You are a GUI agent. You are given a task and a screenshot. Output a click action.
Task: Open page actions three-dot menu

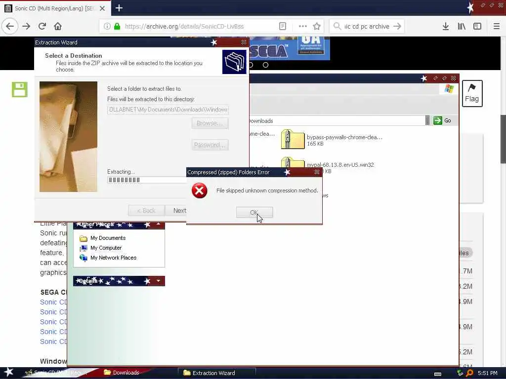pyautogui.click(x=303, y=27)
